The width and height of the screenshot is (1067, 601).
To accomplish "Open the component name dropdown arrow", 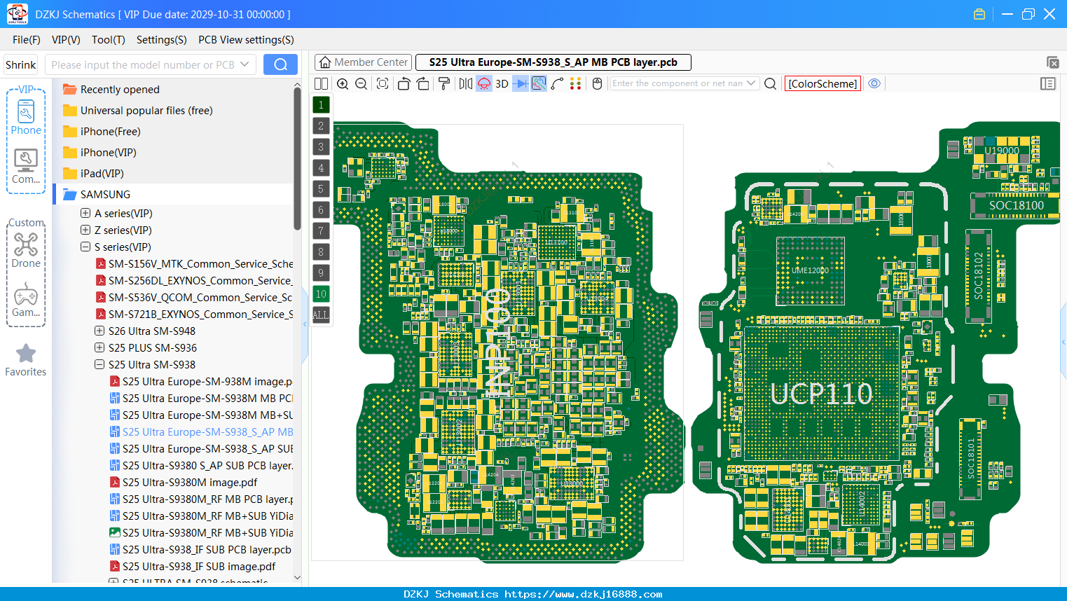I will (x=751, y=83).
